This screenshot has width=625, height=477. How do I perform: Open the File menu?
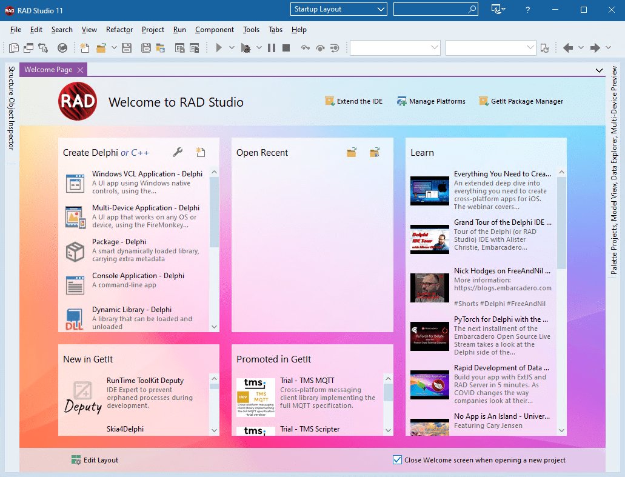coord(16,30)
